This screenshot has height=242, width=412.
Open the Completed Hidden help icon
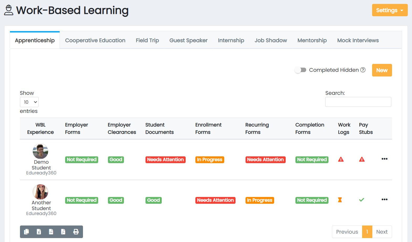pyautogui.click(x=363, y=70)
